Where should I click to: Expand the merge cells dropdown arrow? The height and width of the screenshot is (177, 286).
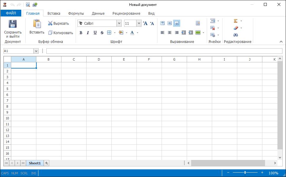tap(203, 33)
